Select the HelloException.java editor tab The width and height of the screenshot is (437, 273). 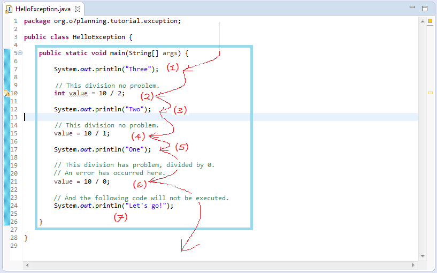(43, 9)
